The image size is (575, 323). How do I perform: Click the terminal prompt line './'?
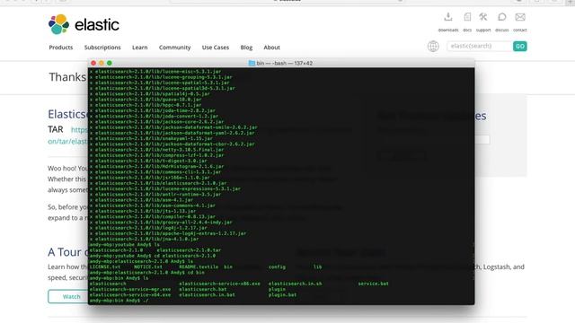coord(119,301)
